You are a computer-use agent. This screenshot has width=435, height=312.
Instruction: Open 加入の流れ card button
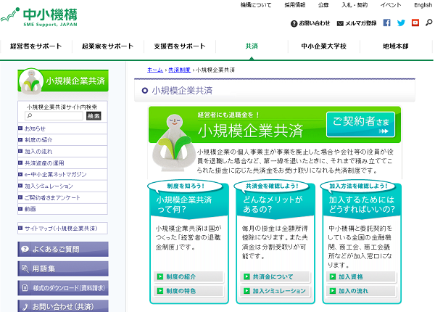[x=362, y=291]
